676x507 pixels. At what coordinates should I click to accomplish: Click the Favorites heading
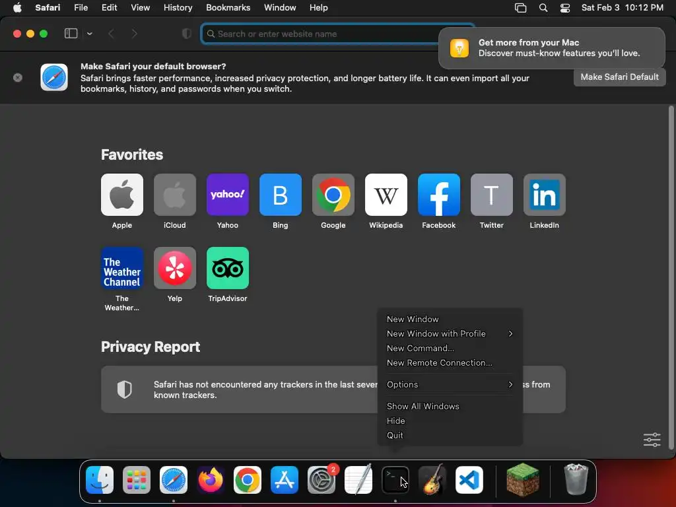(132, 154)
